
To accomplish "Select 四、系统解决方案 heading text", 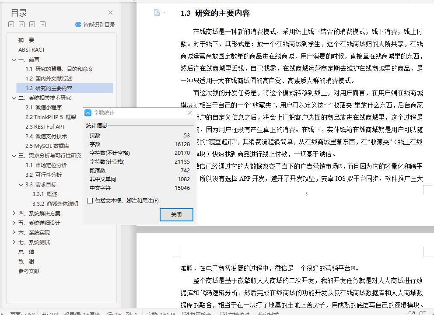I will 39,213.
